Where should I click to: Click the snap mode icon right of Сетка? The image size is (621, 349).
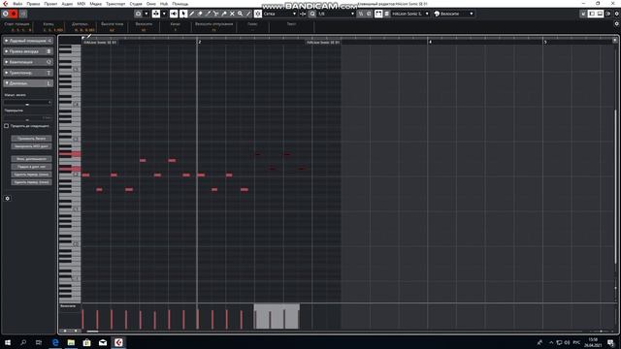(x=303, y=14)
